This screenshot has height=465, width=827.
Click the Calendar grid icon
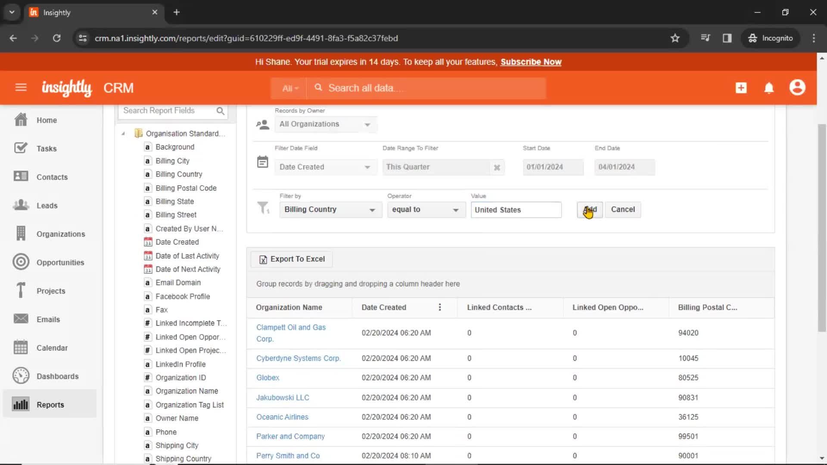coord(21,347)
